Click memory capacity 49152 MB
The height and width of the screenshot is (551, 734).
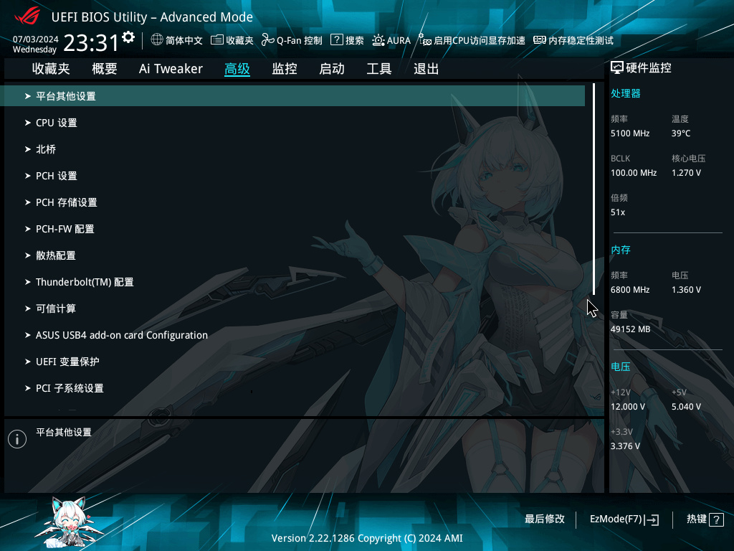click(631, 329)
